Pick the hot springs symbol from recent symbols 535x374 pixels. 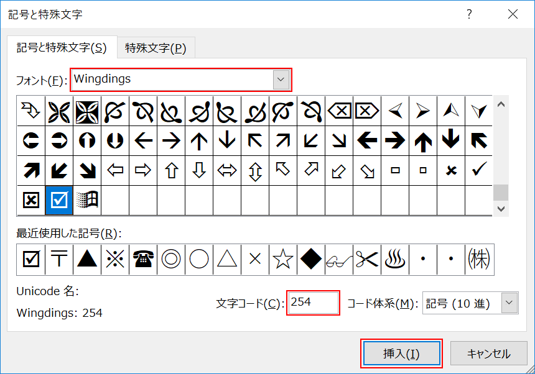(395, 260)
